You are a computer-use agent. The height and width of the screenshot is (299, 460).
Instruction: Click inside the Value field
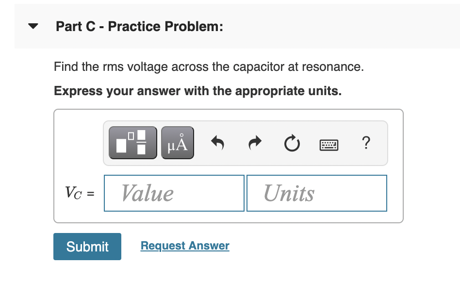pyautogui.click(x=174, y=193)
